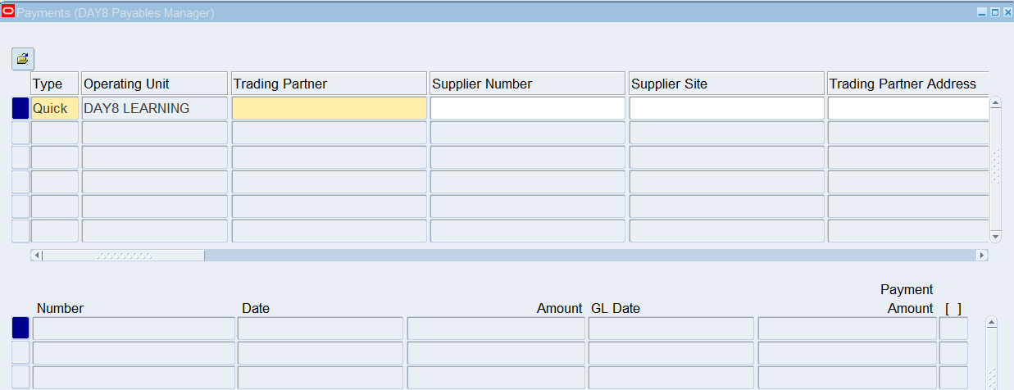The image size is (1014, 390).
Task: Click the horizontal scrollbar left arrow
Action: click(36, 256)
